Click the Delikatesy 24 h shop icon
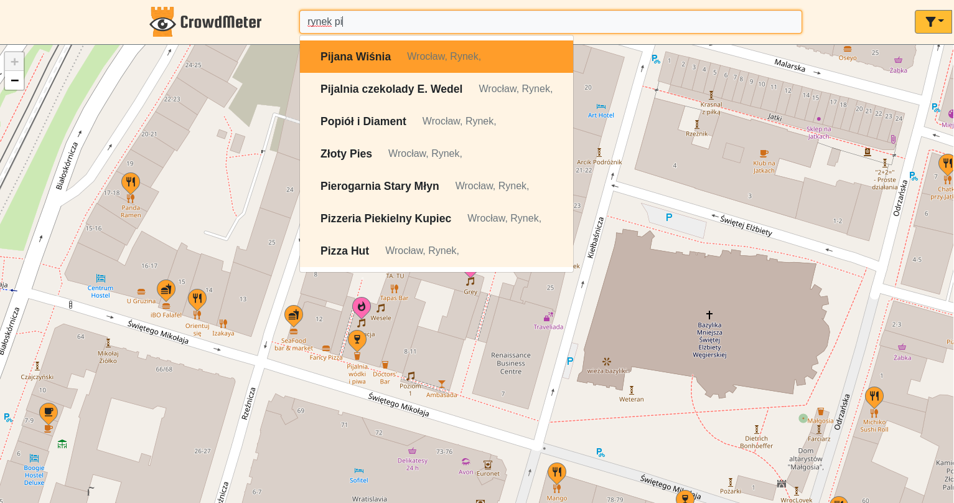Viewport: 954px width, 503px height. [412, 451]
